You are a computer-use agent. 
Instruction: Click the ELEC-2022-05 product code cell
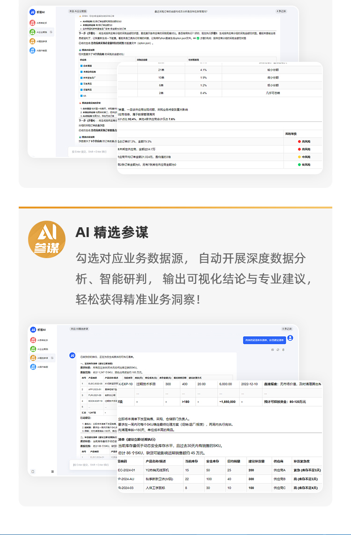[x=95, y=384]
